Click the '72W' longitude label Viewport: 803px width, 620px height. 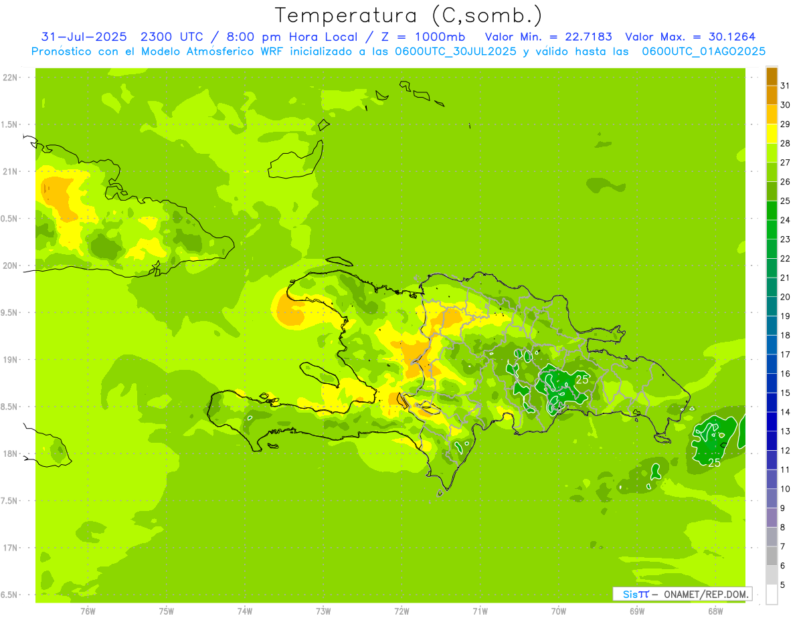pos(401,611)
